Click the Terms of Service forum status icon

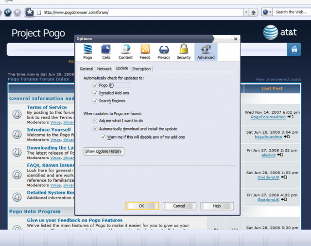coord(17,114)
